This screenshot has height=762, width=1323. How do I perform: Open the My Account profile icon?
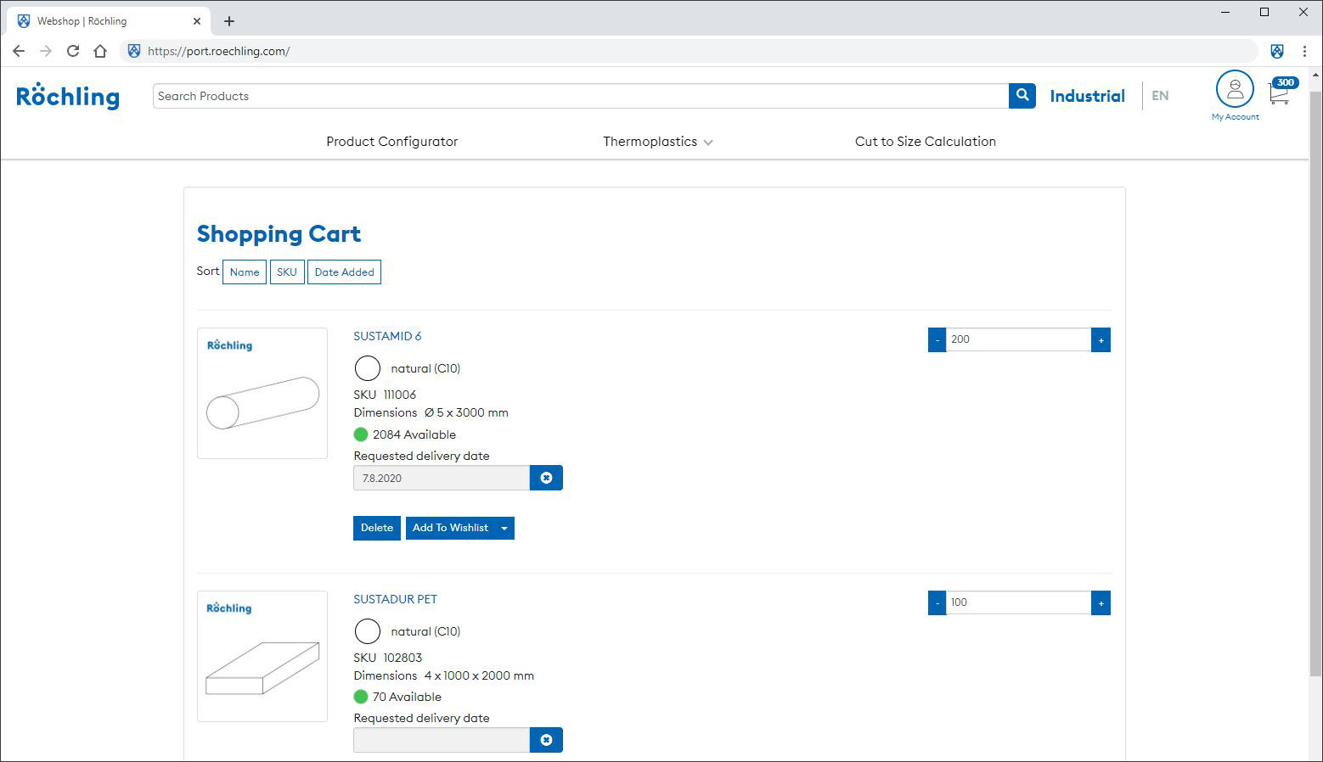click(1235, 89)
